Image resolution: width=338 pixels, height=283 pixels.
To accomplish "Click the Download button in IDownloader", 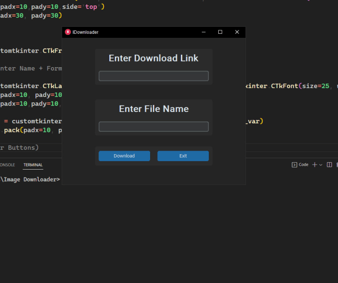I will [124, 156].
